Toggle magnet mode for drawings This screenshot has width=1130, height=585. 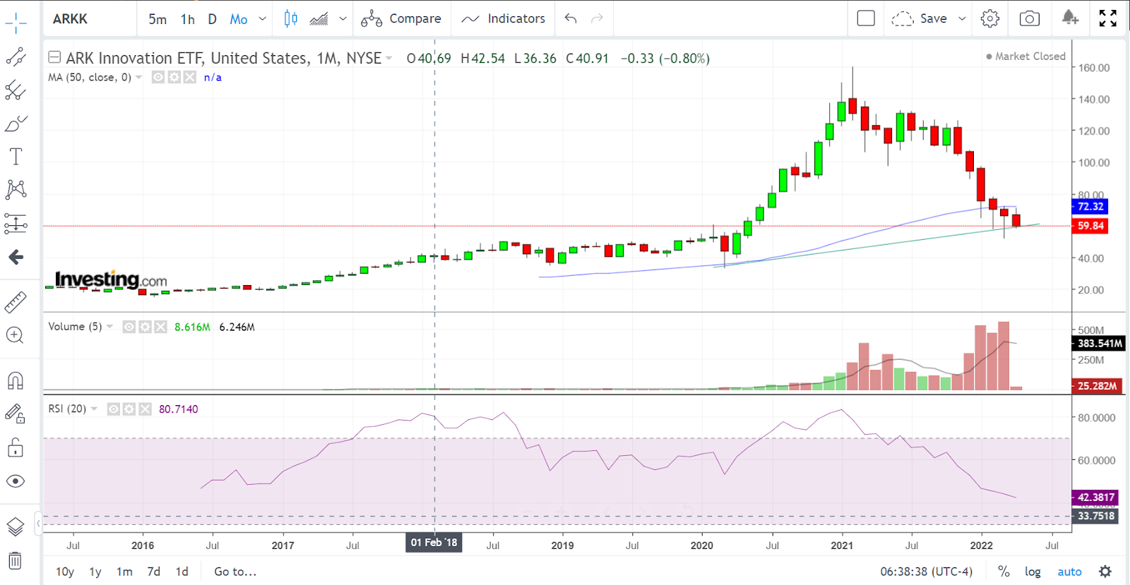coord(16,381)
